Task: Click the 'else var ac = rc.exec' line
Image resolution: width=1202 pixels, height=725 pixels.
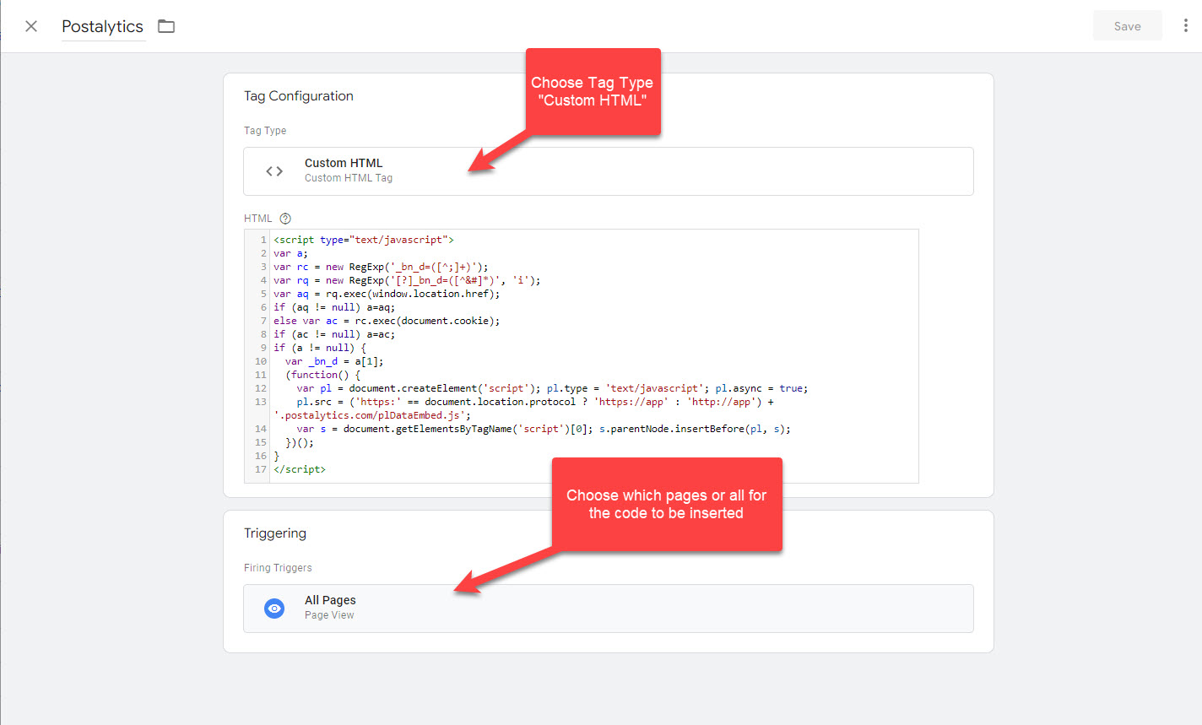Action: tap(387, 321)
